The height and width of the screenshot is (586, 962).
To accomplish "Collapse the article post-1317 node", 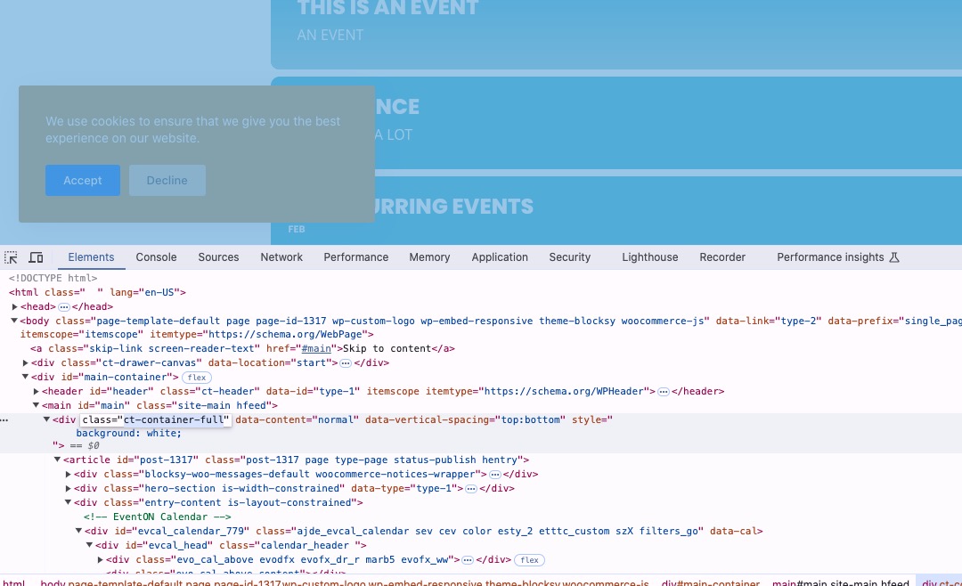I will [x=57, y=460].
